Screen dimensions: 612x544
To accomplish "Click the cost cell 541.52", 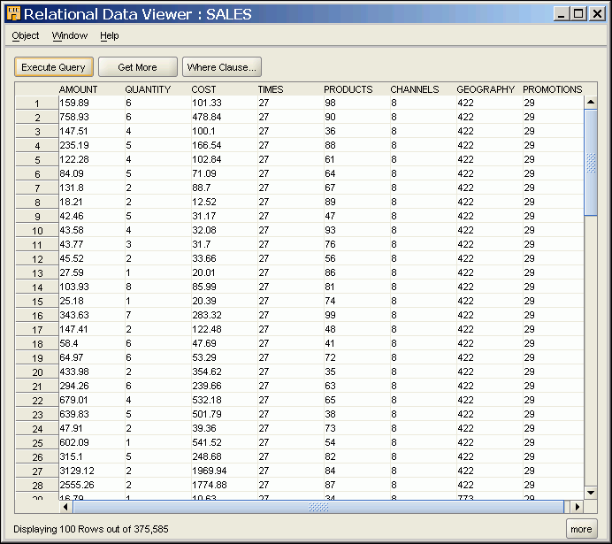I will click(225, 442).
